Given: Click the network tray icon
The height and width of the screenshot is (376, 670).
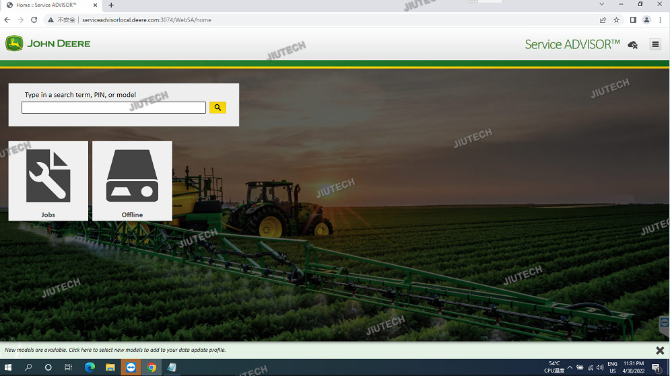Looking at the screenshot, I should [590, 367].
